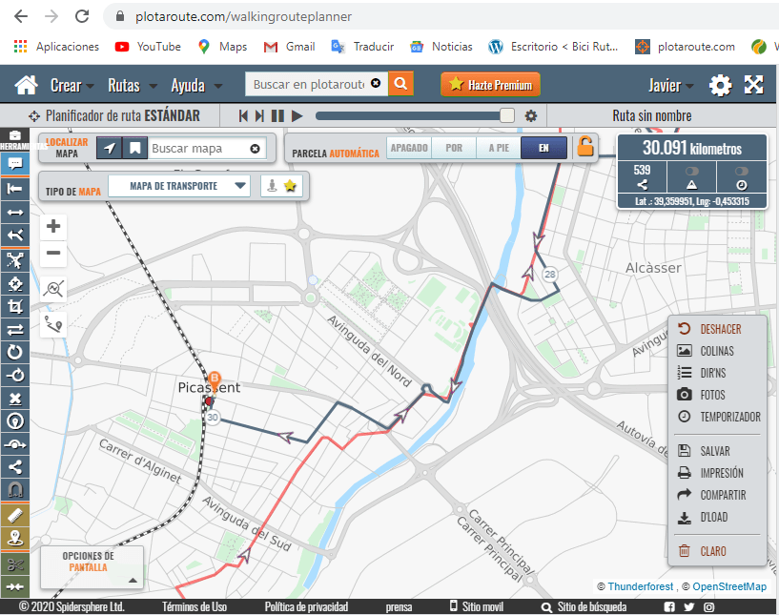Open the OpenStreetMap attribution link
779x615 pixels.
point(729,586)
